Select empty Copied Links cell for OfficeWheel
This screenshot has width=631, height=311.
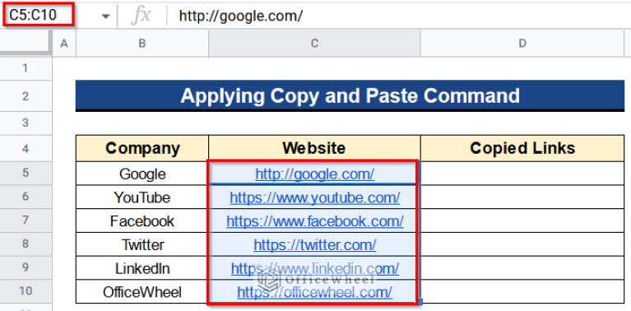point(522,292)
